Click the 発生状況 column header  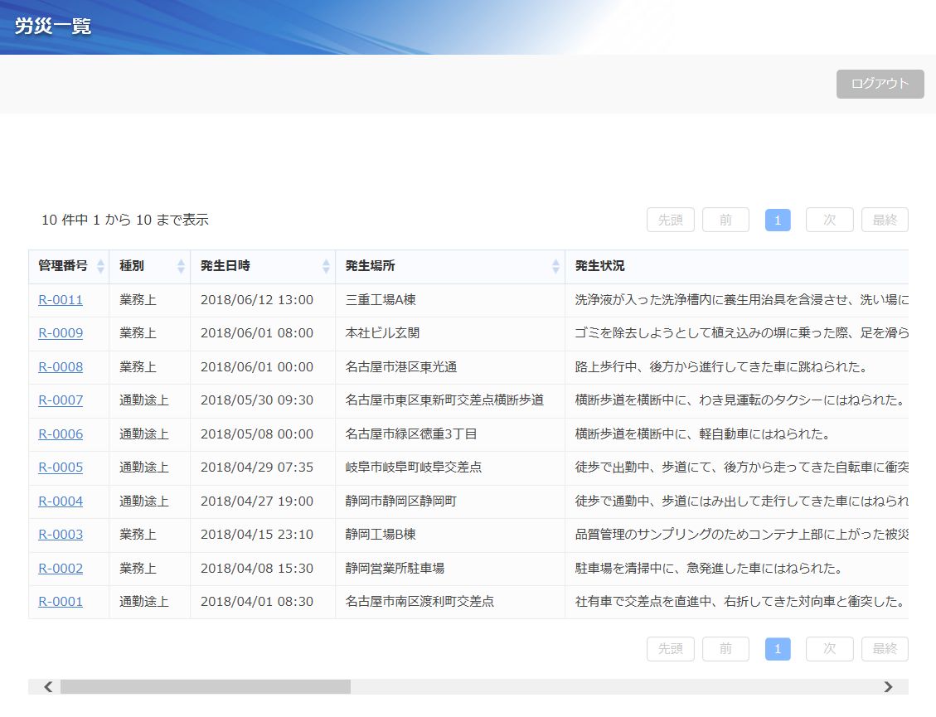(600, 267)
